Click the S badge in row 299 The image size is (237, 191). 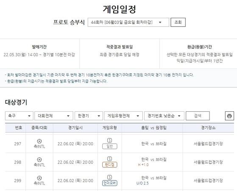pyautogui.click(x=109, y=177)
